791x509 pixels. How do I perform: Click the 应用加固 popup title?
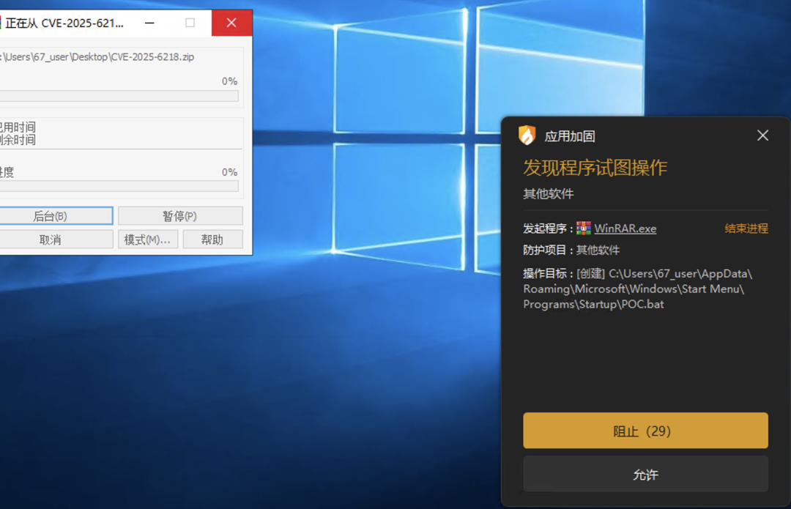pos(570,136)
